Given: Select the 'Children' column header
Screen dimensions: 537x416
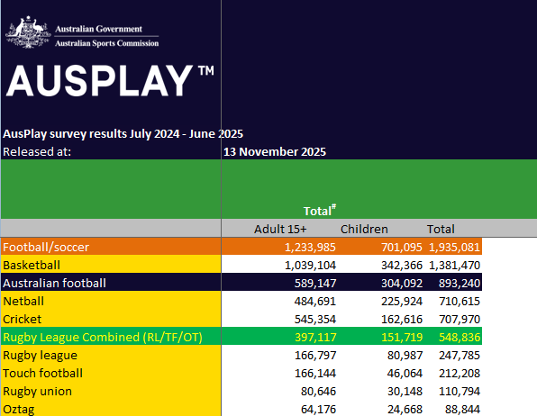Looking at the screenshot, I should 364,229.
